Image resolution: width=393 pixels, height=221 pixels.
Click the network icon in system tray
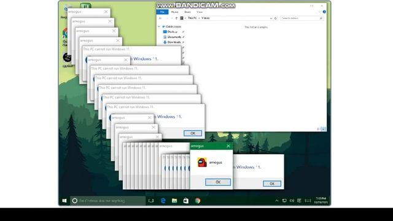pyautogui.click(x=284, y=201)
